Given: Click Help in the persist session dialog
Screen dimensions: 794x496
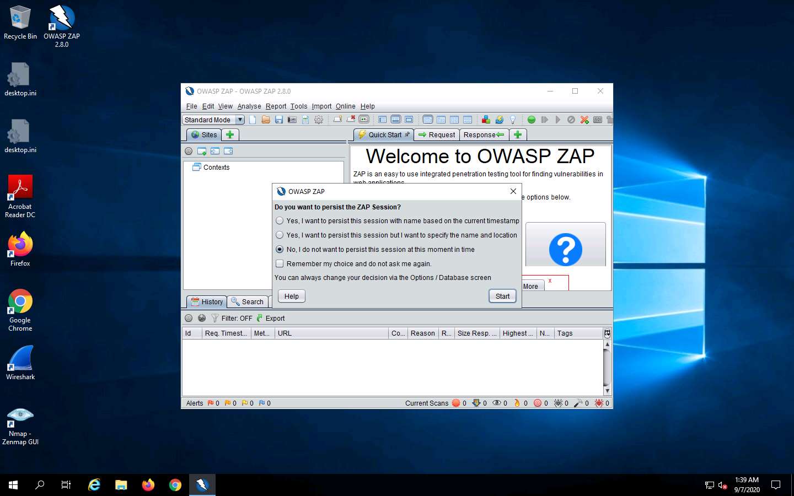Looking at the screenshot, I should tap(291, 296).
